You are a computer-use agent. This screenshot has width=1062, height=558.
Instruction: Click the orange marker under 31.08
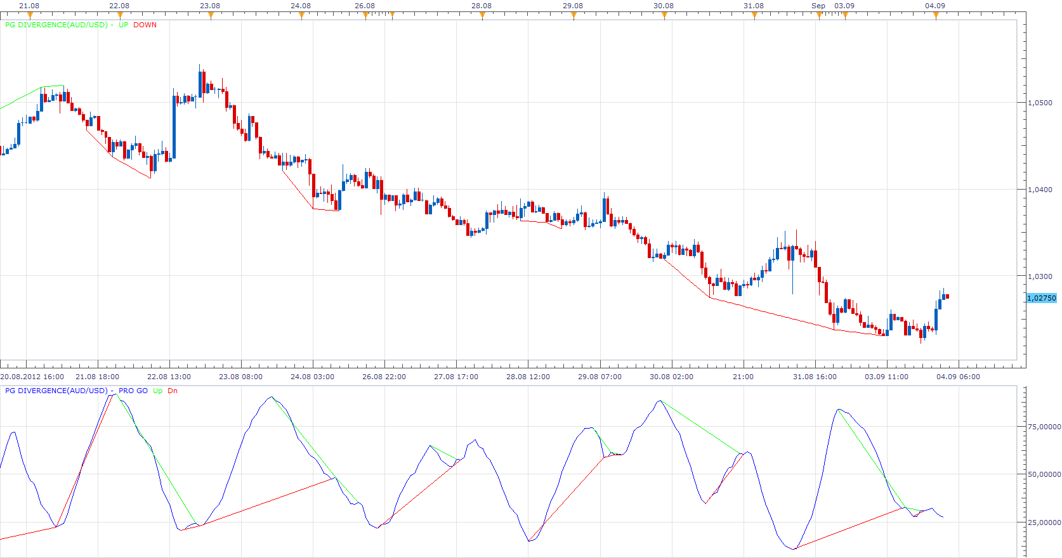754,15
